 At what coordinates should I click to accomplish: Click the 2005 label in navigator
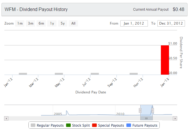coord(58,114)
